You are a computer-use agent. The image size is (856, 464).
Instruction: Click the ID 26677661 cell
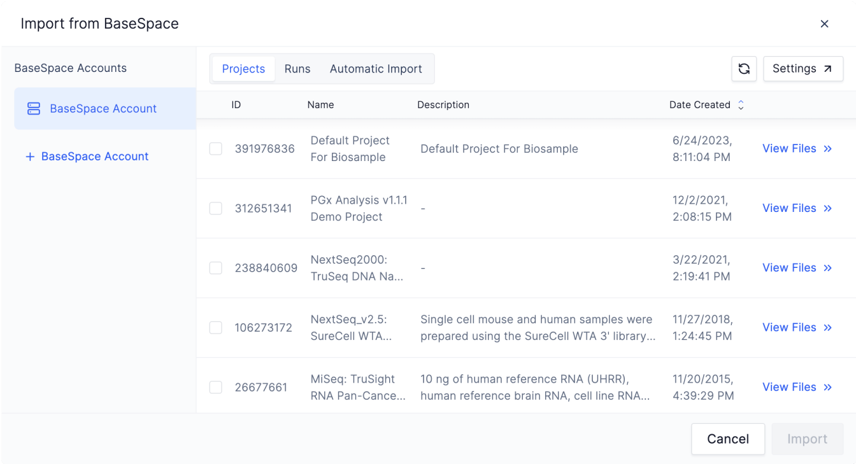[261, 387]
